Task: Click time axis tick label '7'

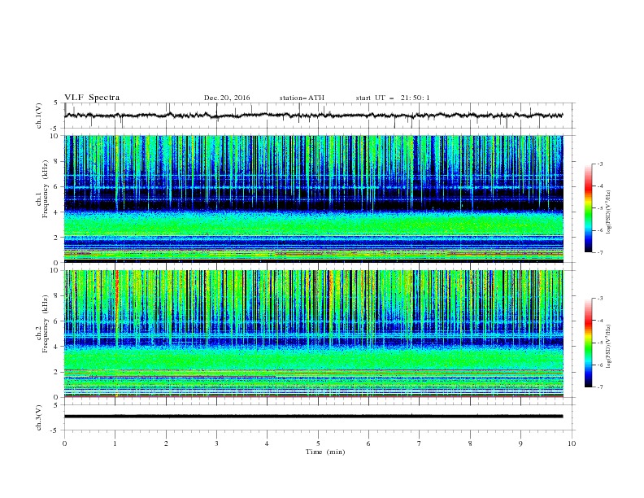Action: tap(420, 443)
